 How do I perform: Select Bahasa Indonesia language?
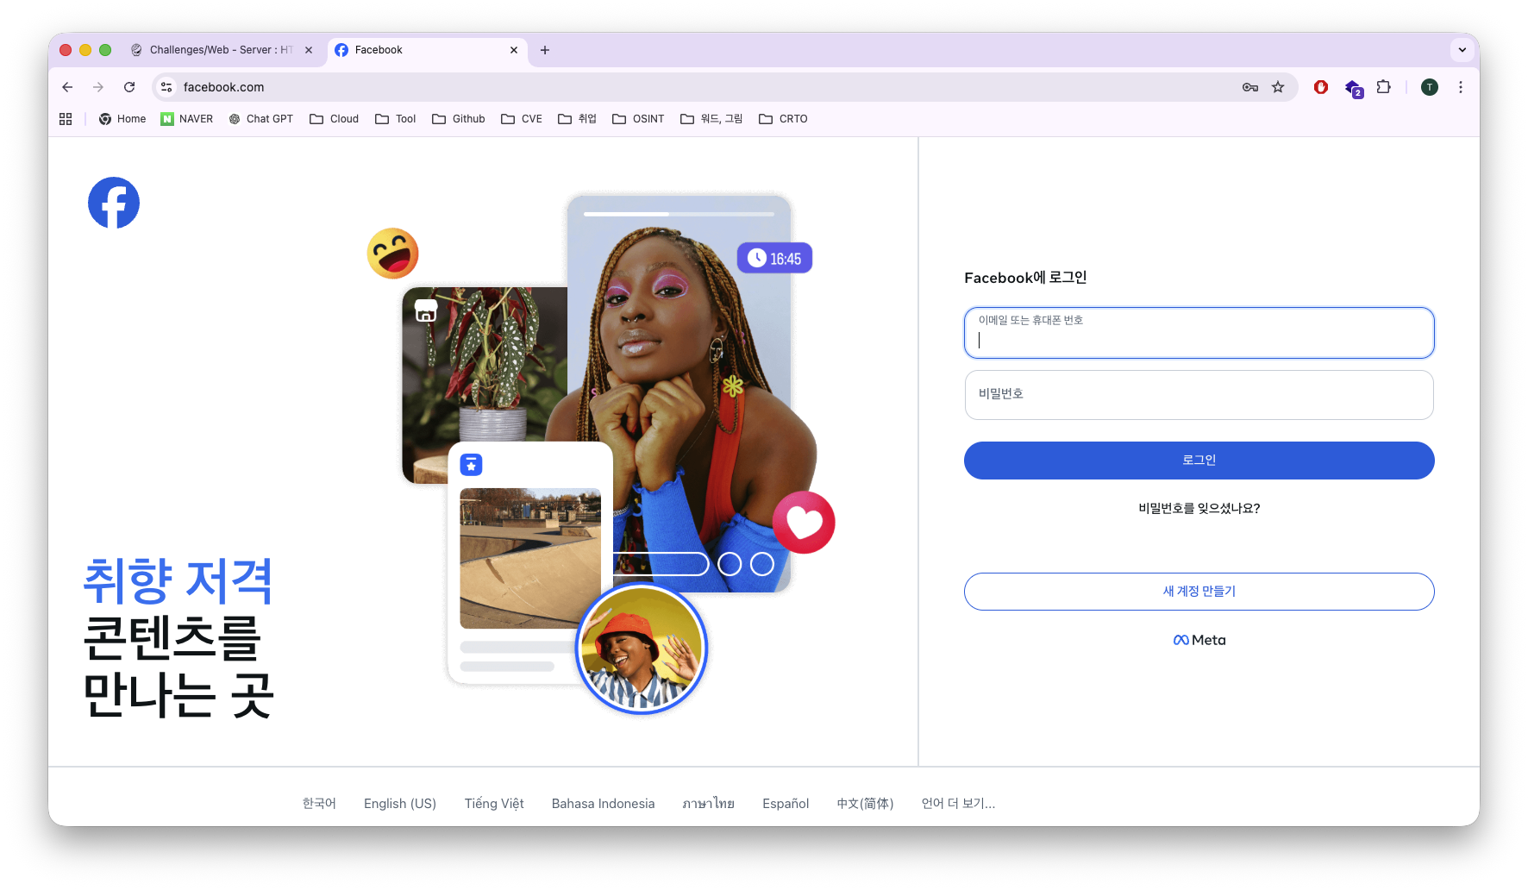pyautogui.click(x=604, y=804)
